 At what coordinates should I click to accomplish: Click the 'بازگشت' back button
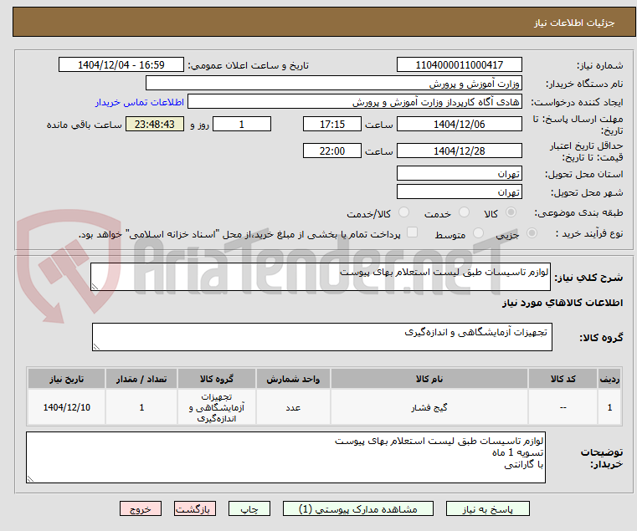tap(194, 508)
